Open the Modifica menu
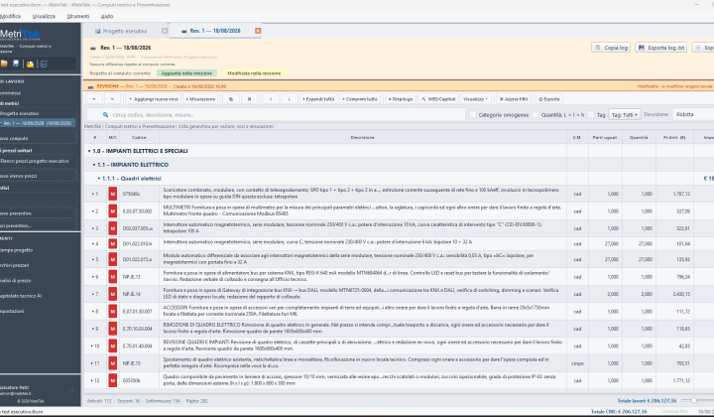The image size is (714, 417). [x=10, y=16]
